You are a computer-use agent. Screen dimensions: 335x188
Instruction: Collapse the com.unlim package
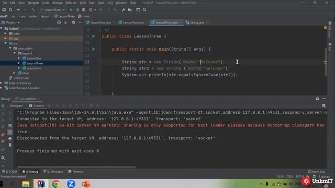coord(10,48)
